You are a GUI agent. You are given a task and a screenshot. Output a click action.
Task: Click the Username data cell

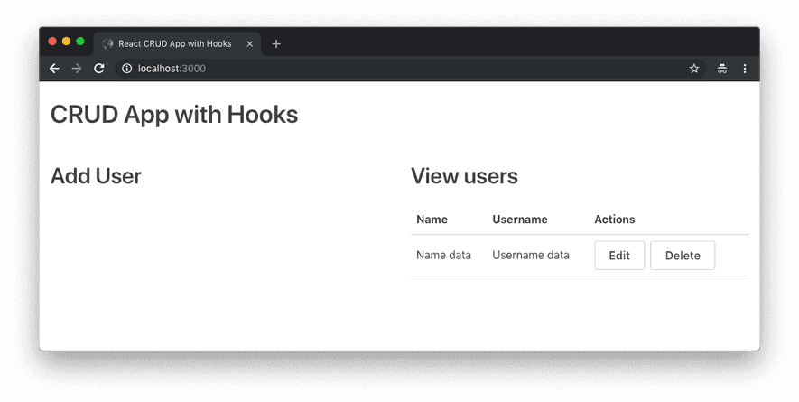tap(531, 255)
